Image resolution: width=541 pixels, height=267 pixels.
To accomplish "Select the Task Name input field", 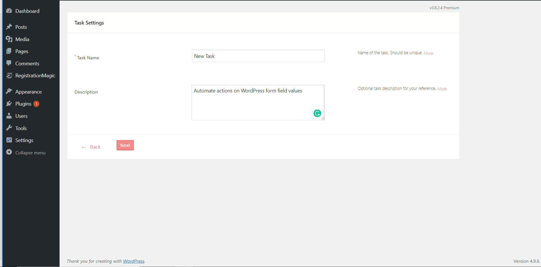I will coord(258,56).
